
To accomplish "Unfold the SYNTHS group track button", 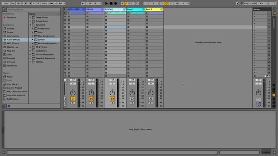I will 125,9.
